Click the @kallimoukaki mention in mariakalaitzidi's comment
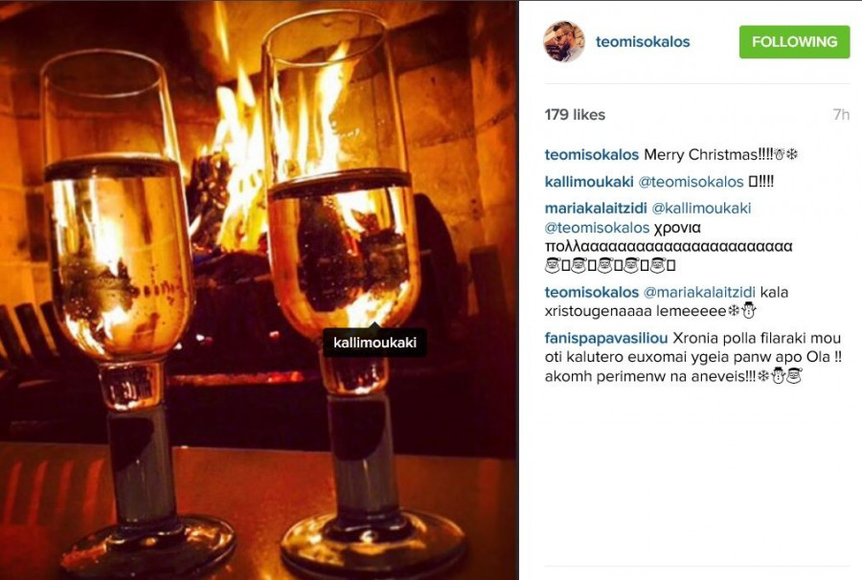The width and height of the screenshot is (862, 580). pos(701,208)
